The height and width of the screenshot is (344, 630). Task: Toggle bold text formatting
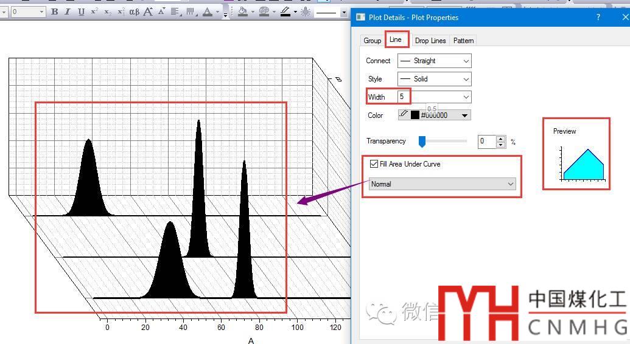55,12
